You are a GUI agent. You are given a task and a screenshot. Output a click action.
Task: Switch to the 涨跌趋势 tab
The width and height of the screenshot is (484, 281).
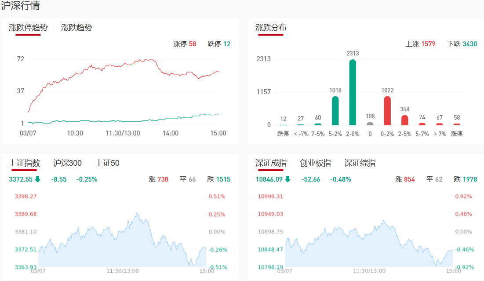click(76, 28)
